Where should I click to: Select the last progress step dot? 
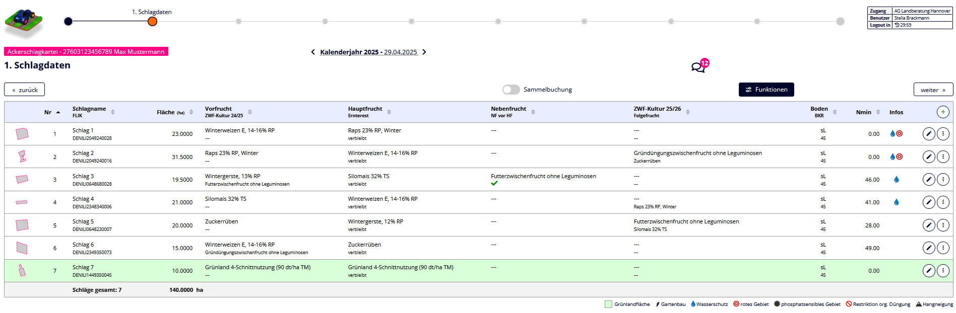click(x=840, y=21)
